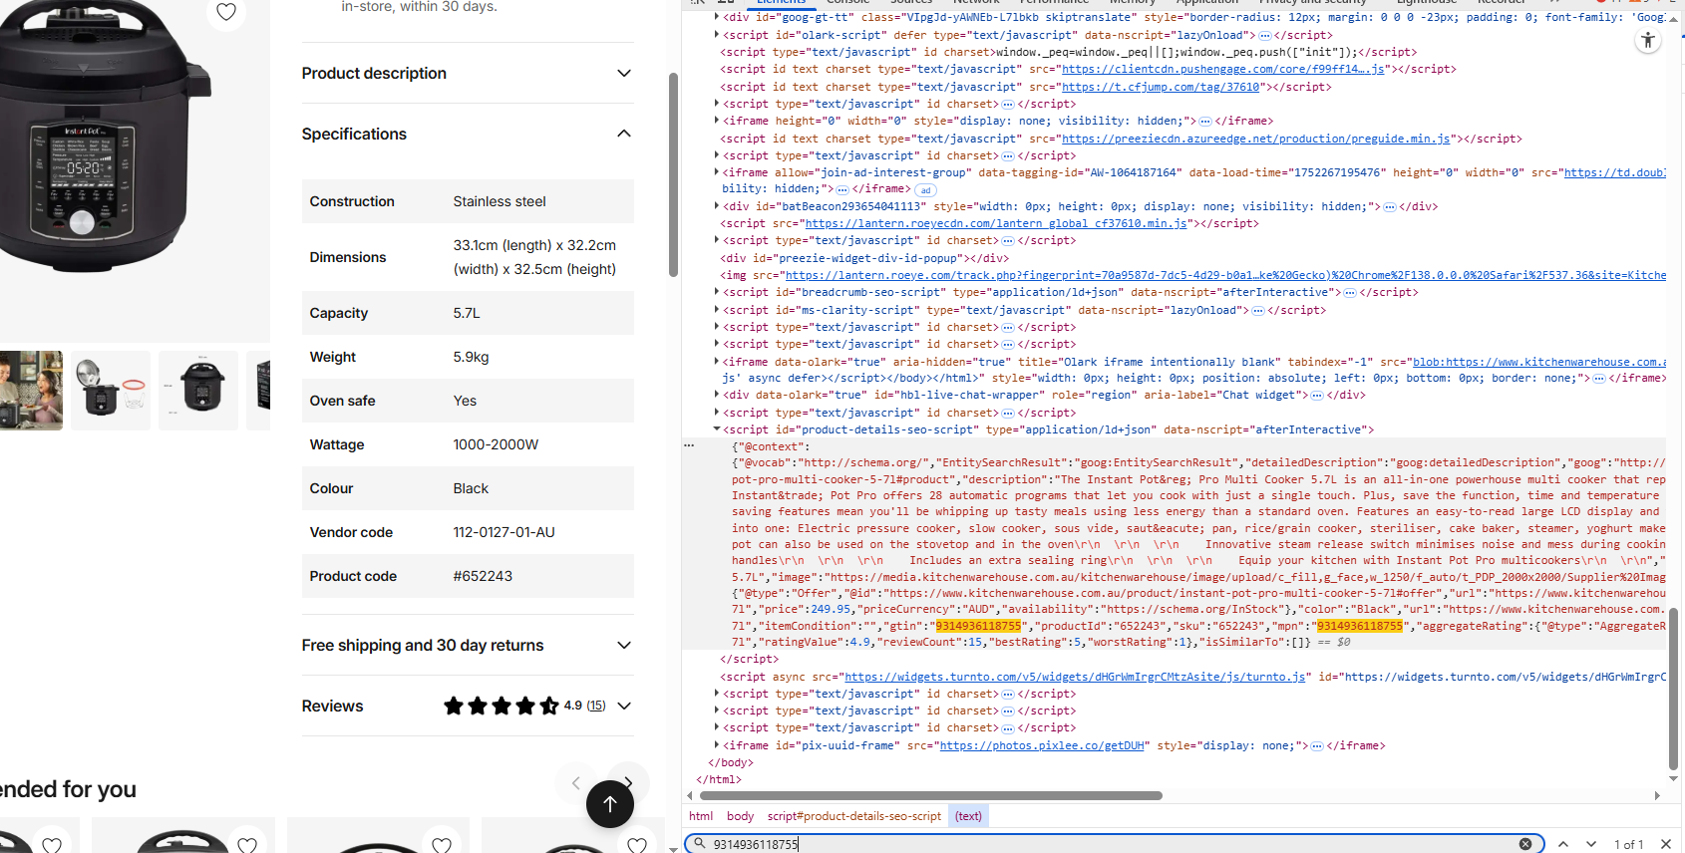Jump to previous search match in DevTools
The width and height of the screenshot is (1685, 853).
1563,844
